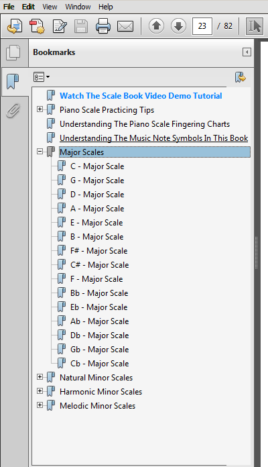Click the new bookmark icon
Screen dimensions: 268x467
[x=241, y=77]
